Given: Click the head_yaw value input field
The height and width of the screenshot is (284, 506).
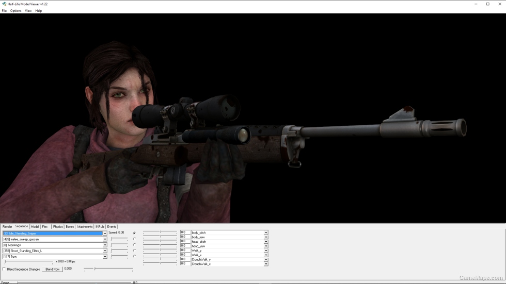Looking at the screenshot, I should [185, 246].
